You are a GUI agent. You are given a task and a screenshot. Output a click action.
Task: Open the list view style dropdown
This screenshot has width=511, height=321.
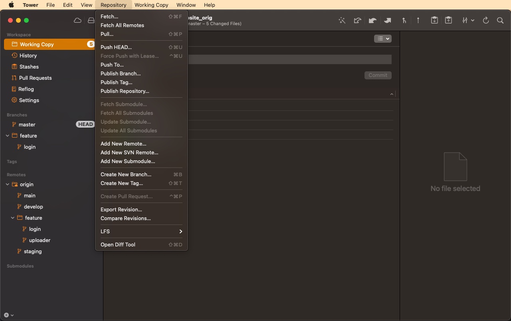click(382, 38)
